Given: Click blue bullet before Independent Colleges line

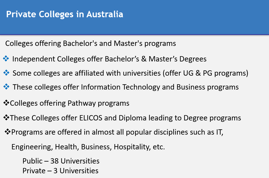Looking at the screenshot, I should coord(6,58).
